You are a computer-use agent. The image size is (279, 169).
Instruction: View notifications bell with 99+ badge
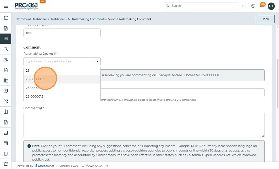coord(262,6)
